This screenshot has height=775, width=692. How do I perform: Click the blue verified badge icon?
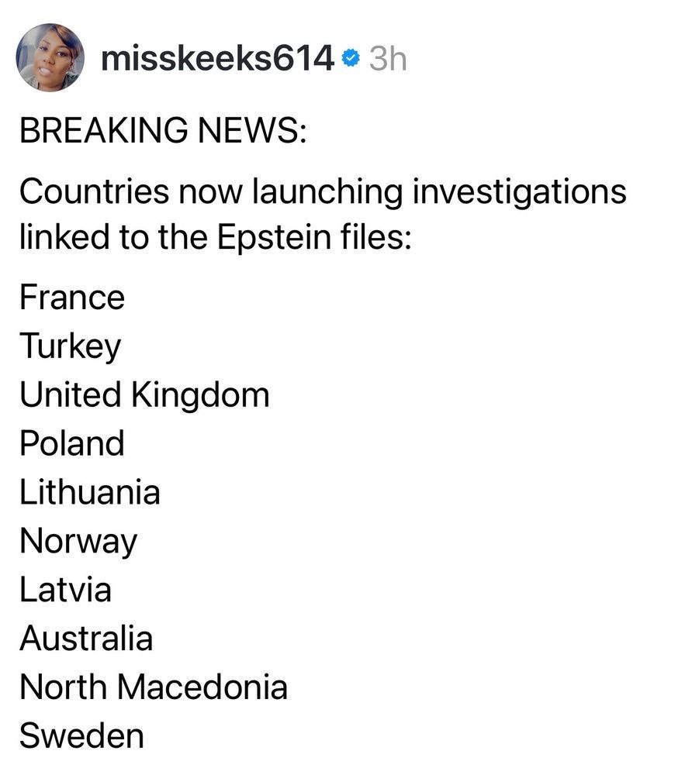pyautogui.click(x=351, y=58)
